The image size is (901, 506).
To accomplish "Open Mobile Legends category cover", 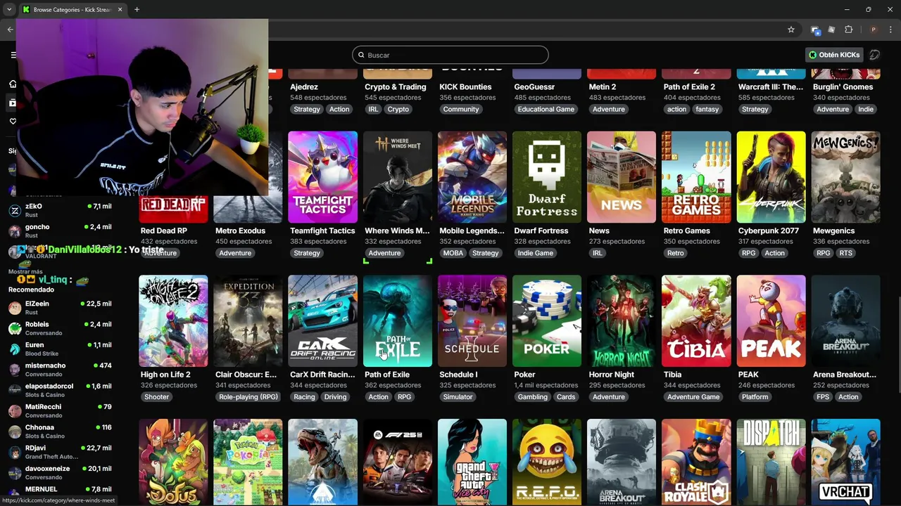I will (x=472, y=177).
